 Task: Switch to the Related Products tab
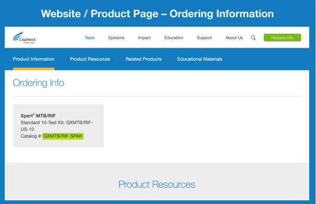click(143, 59)
